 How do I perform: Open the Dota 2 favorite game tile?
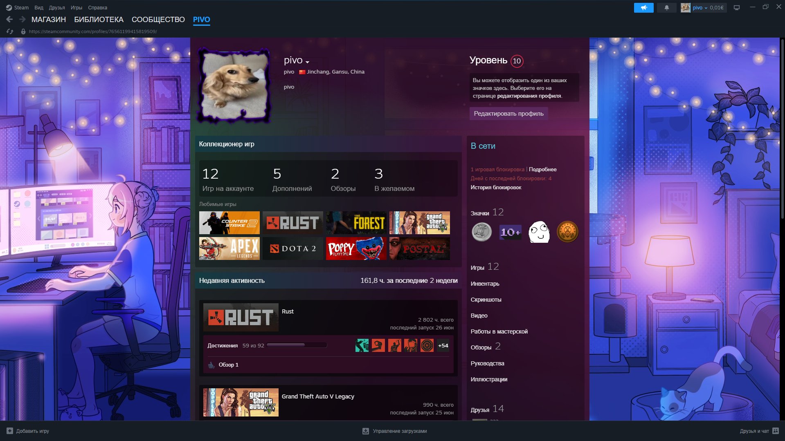coord(292,248)
